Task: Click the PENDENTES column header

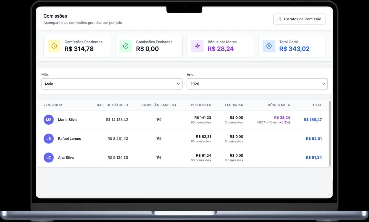Action: coord(201,105)
